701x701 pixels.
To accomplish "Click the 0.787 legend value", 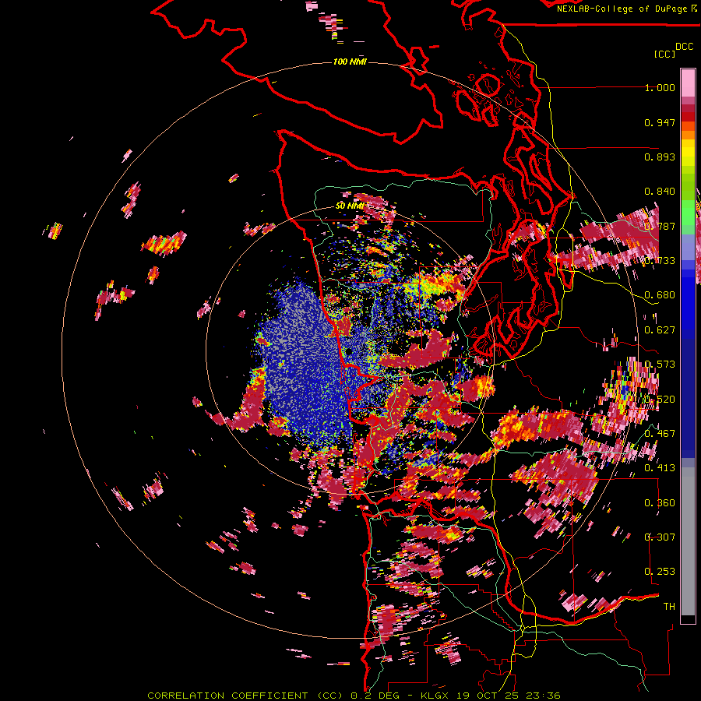I will click(660, 226).
